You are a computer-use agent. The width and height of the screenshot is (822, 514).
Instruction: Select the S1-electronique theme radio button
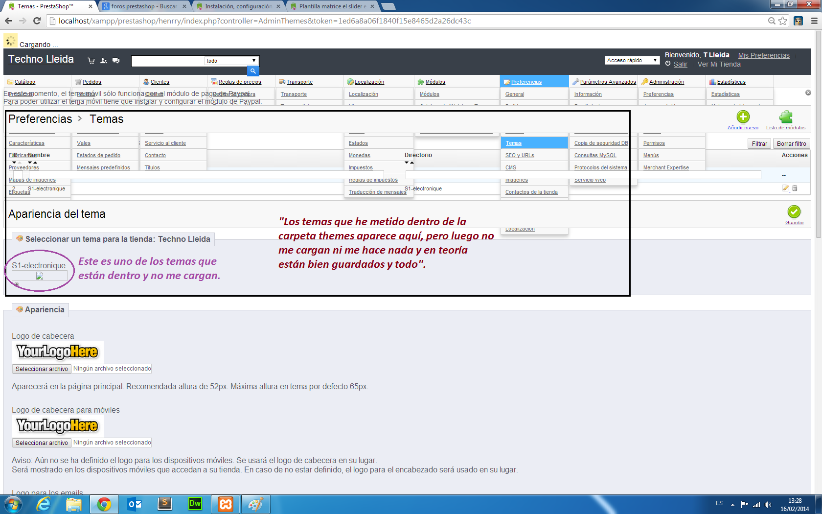[x=17, y=284]
